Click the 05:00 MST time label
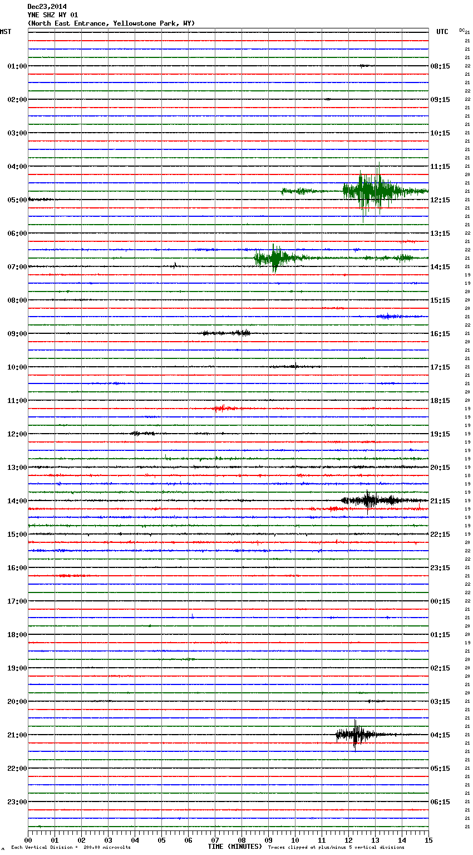 tap(17, 200)
